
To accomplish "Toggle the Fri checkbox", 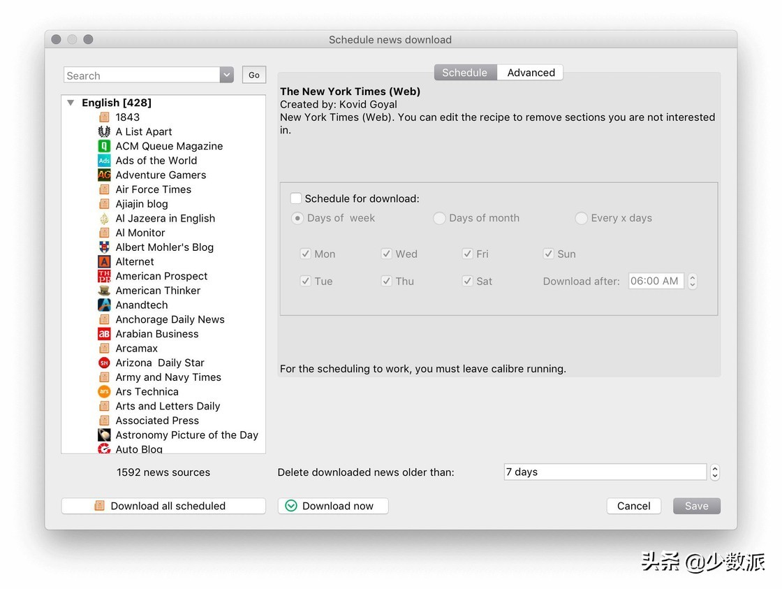I will click(x=467, y=254).
